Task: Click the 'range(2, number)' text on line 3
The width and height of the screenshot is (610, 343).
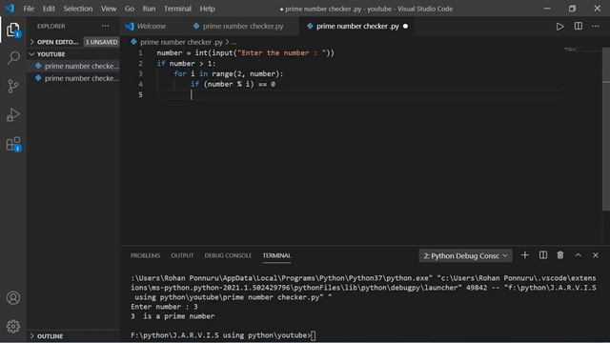Action: coord(246,74)
